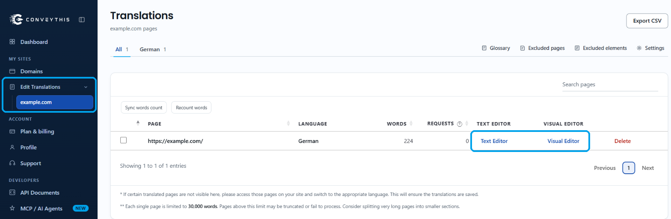Click the Export CSV button

647,20
